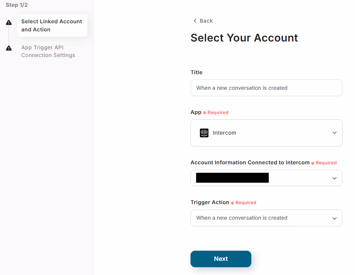Click the Intercom app logo icon
355x275 pixels.
point(204,133)
